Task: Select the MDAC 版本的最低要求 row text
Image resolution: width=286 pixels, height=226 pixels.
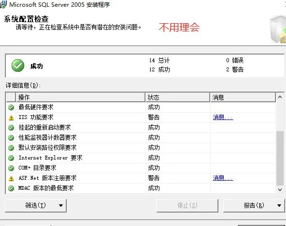Action: (x=46, y=188)
